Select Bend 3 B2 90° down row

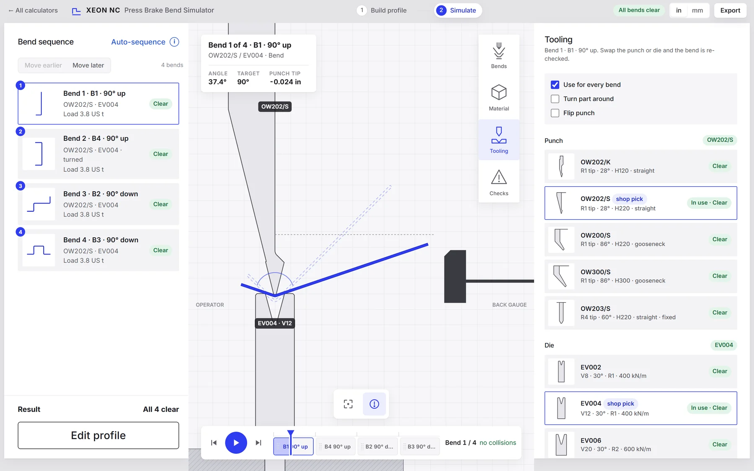point(98,204)
